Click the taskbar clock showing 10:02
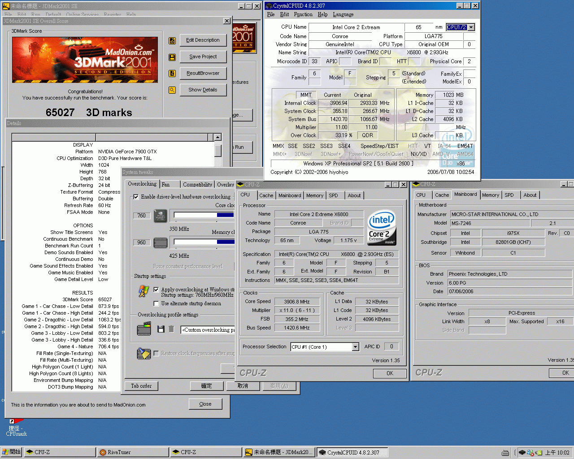Viewport: 574px width, 459px height. tap(557, 453)
